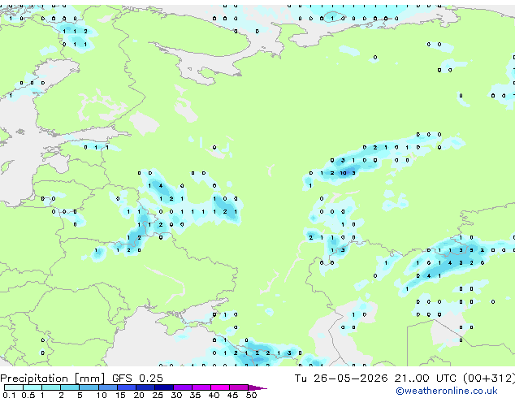Click the Precipitation [mm] GFS 0.25 title
This screenshot has height=398, width=515.
(x=81, y=379)
